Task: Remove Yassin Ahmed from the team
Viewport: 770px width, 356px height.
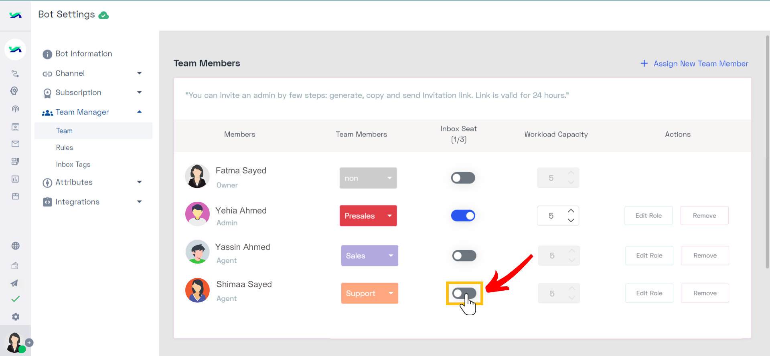Action: pos(705,255)
